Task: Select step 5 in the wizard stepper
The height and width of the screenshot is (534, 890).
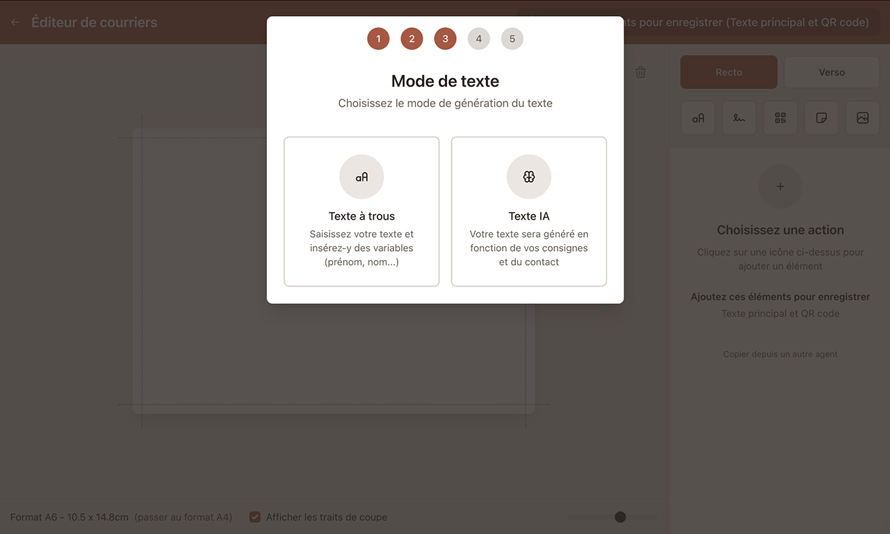Action: coord(512,38)
